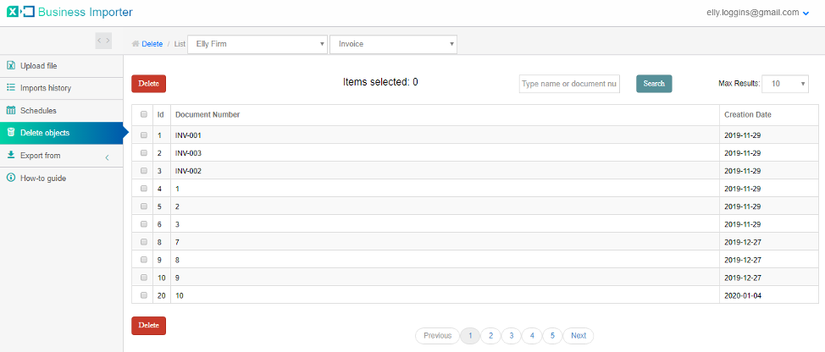Check the box for invoice INV-001

coord(144,135)
